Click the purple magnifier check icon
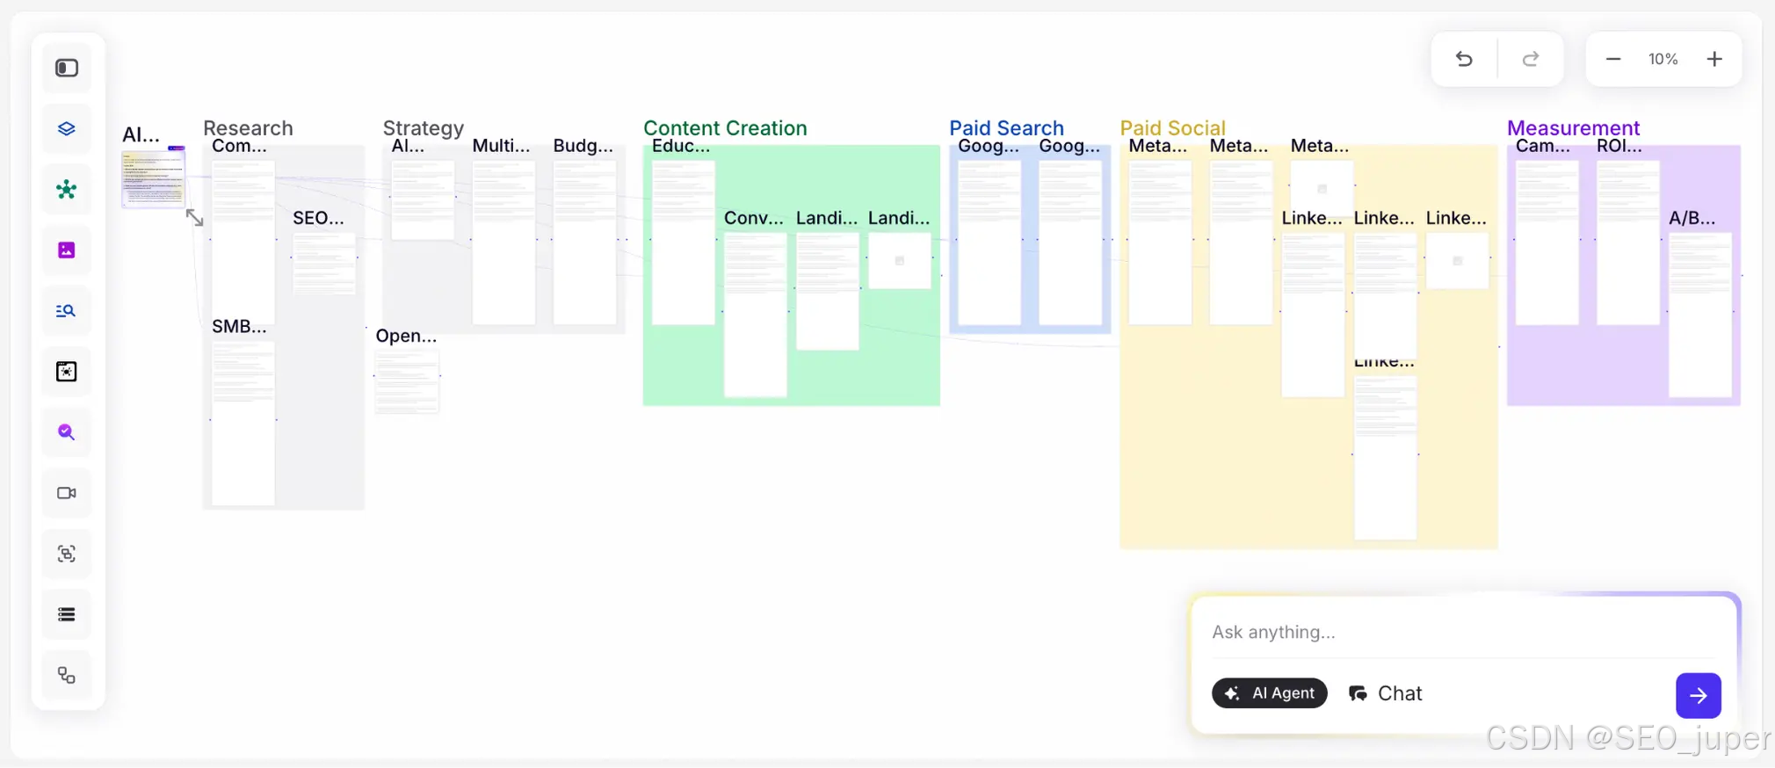The height and width of the screenshot is (768, 1775). tap(67, 432)
